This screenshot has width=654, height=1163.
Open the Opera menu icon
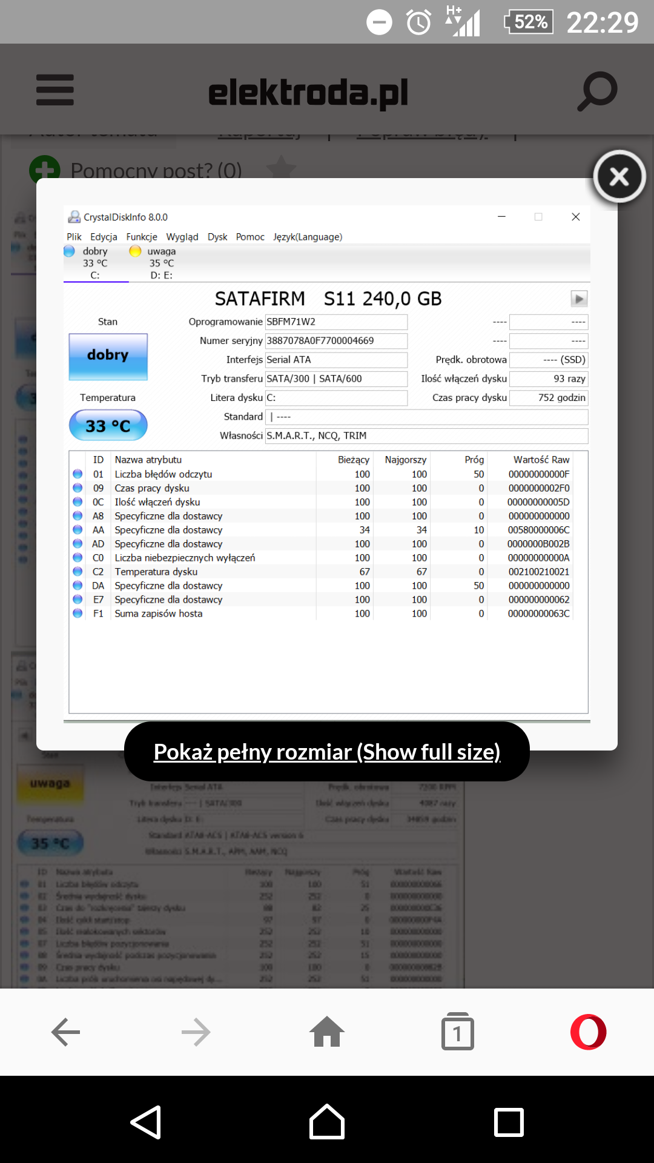click(589, 1032)
